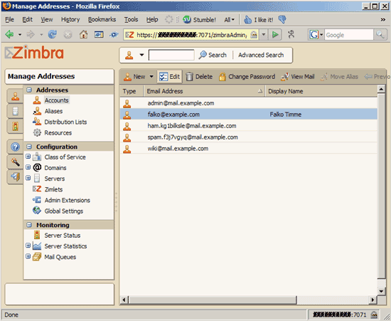Screen dimensions: 391x321
Task: Open the View menu
Action: point(47,19)
